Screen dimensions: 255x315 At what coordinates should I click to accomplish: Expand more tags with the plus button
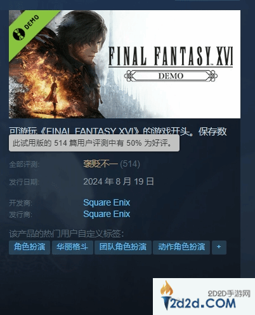[219, 247]
